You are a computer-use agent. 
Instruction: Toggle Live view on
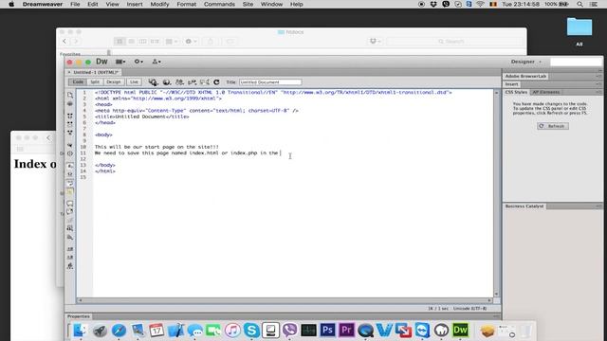tap(134, 82)
